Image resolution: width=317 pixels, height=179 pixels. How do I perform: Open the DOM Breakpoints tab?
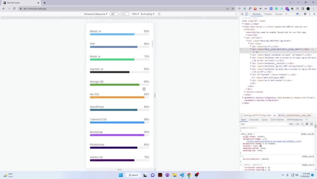[x=294, y=120]
